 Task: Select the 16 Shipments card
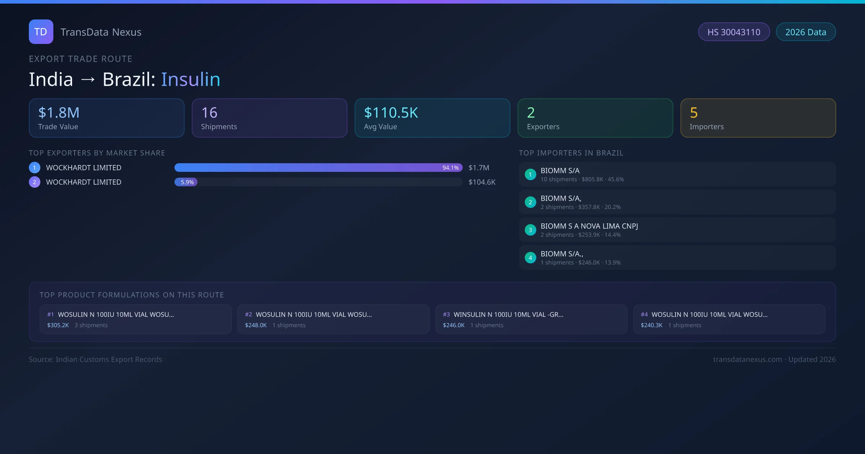coord(270,118)
